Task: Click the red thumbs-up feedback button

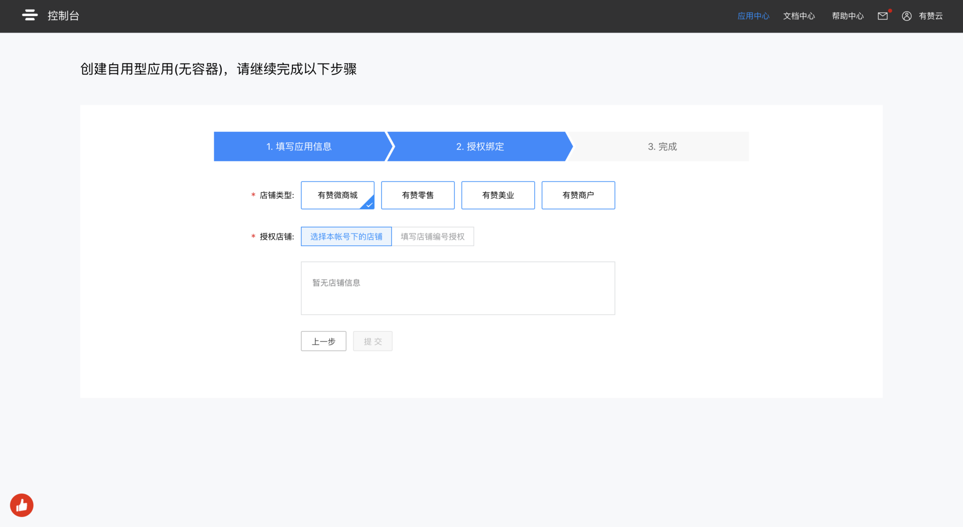Action: (x=22, y=505)
